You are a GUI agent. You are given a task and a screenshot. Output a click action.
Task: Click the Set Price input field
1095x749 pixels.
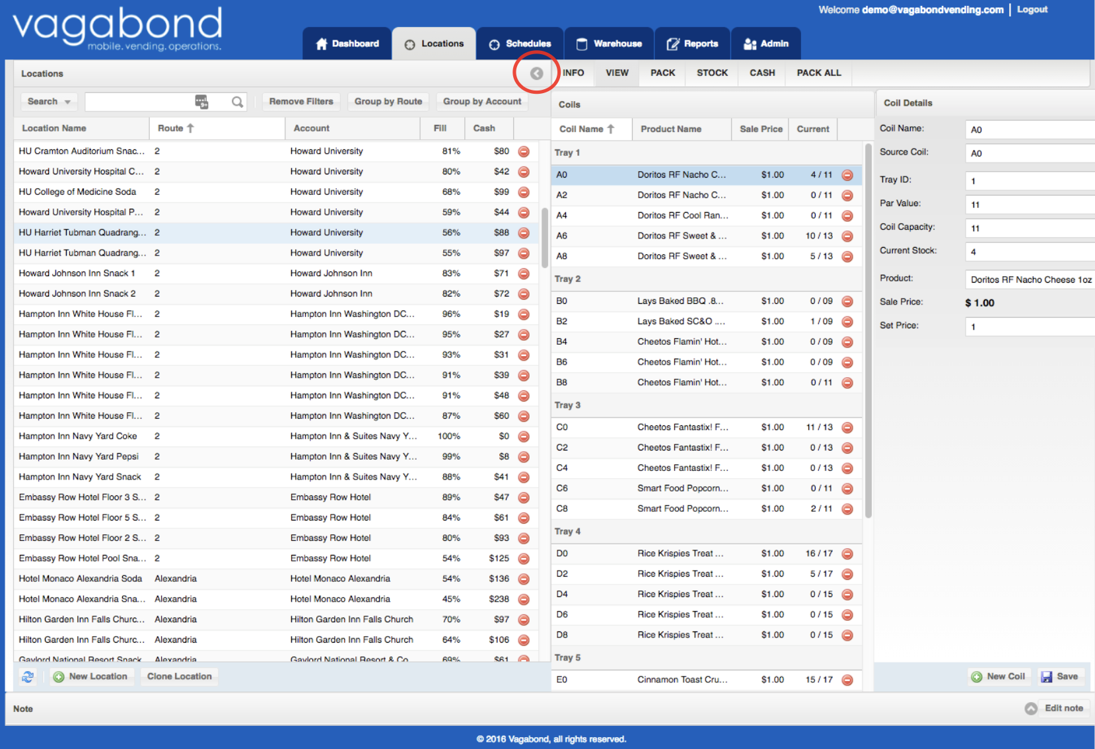(1030, 327)
